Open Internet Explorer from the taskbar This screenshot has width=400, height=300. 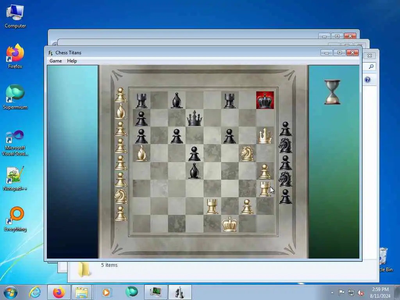pos(35,292)
